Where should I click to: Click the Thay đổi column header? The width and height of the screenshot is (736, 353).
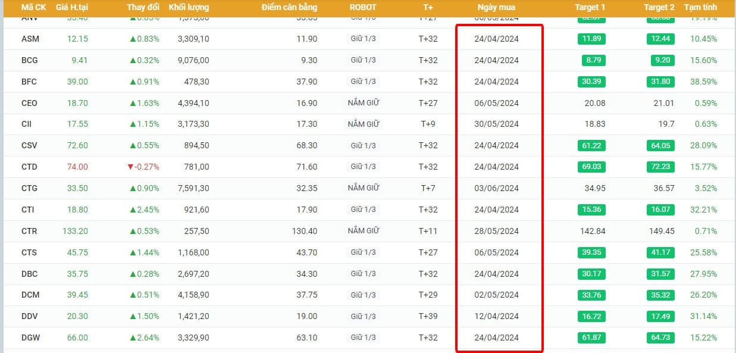click(143, 8)
